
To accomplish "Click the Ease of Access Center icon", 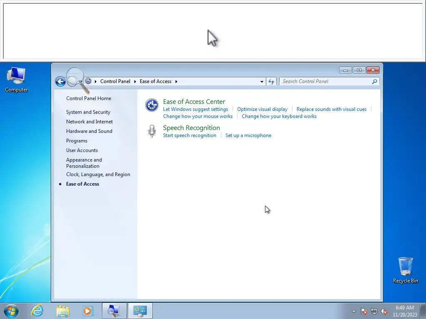I will [x=151, y=105].
